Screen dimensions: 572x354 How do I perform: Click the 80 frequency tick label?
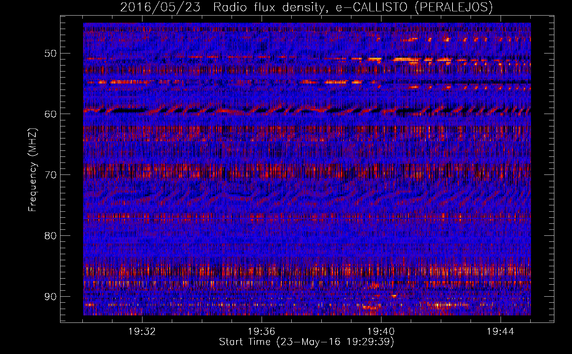[x=50, y=236]
